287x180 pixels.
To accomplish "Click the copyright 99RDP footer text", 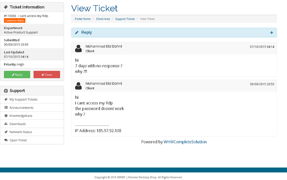I will click(x=138, y=177).
